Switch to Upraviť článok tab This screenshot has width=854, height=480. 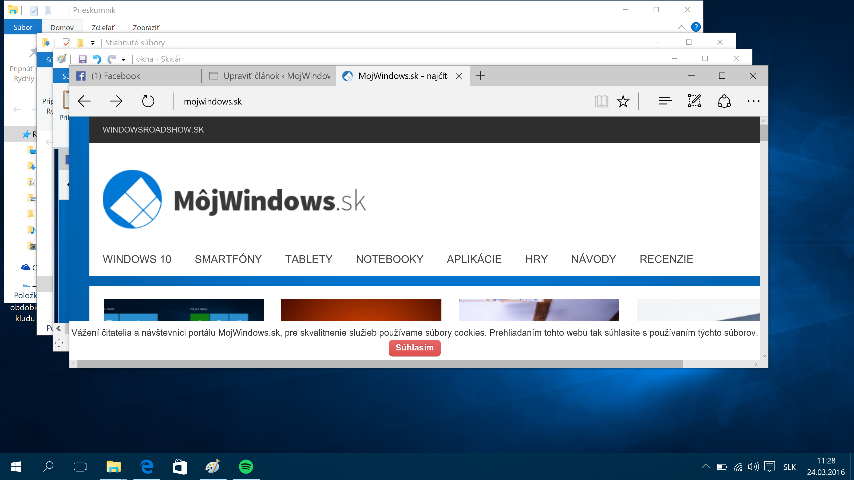[269, 76]
